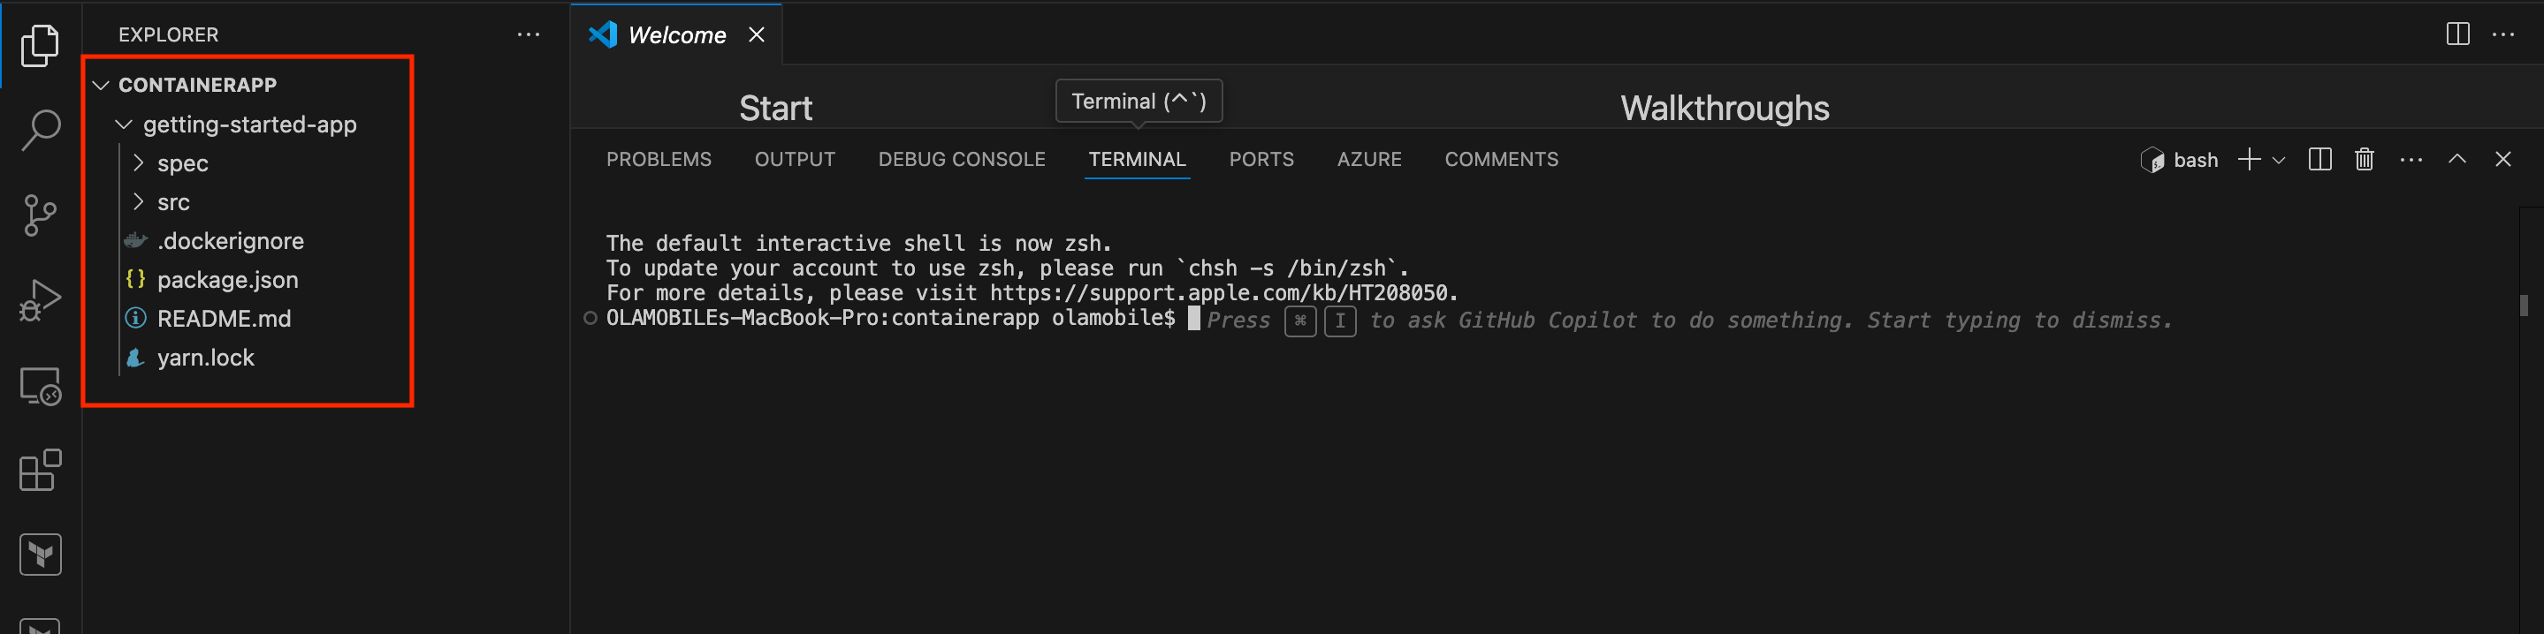This screenshot has width=2544, height=634.
Task: Kill the terminal with trash icon
Action: click(2365, 160)
